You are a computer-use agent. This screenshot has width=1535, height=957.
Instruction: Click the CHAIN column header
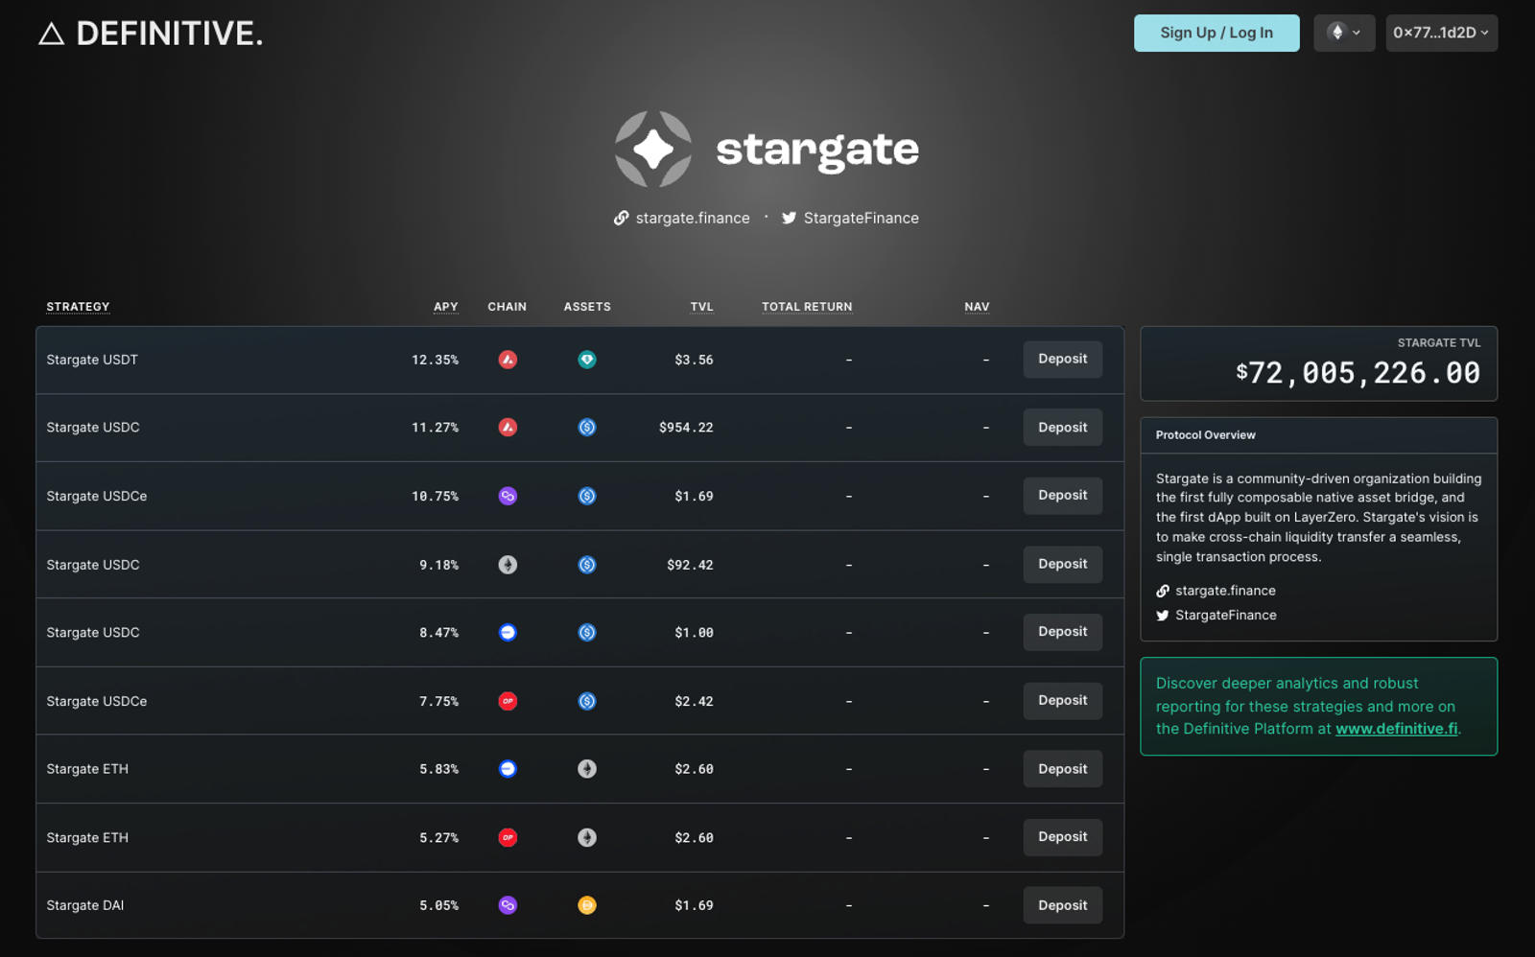coord(507,307)
